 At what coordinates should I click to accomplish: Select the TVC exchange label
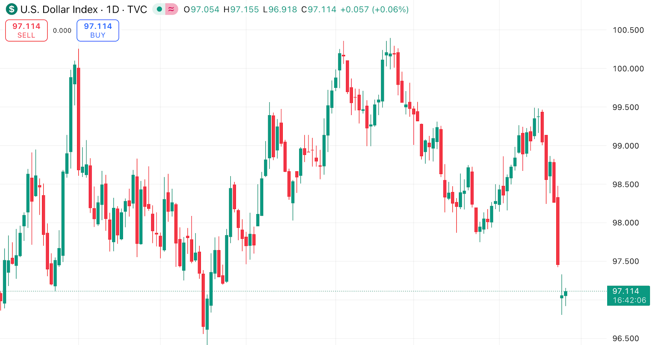tap(139, 9)
